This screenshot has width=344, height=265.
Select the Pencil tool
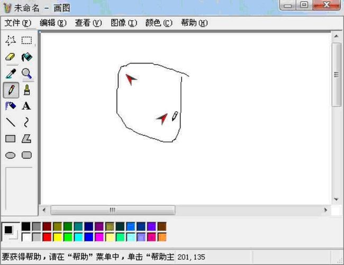11,90
